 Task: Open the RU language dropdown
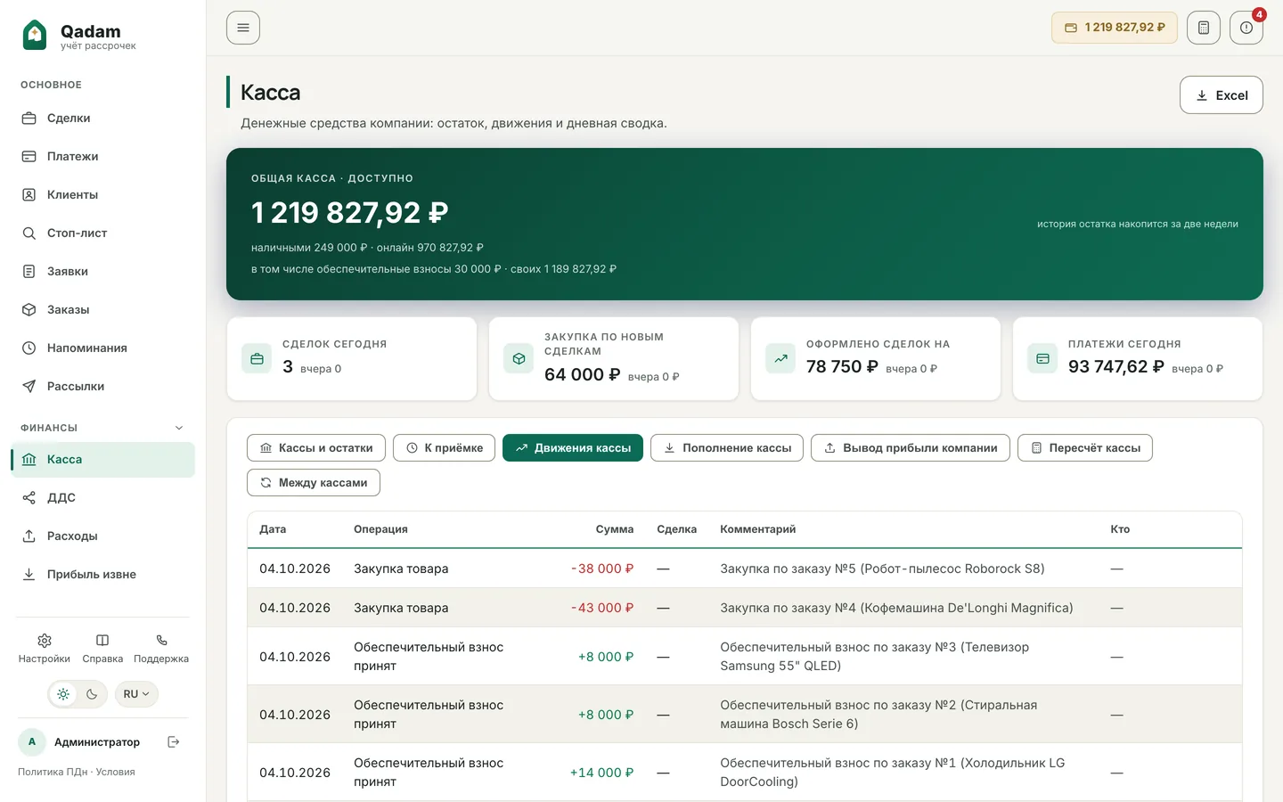(136, 694)
